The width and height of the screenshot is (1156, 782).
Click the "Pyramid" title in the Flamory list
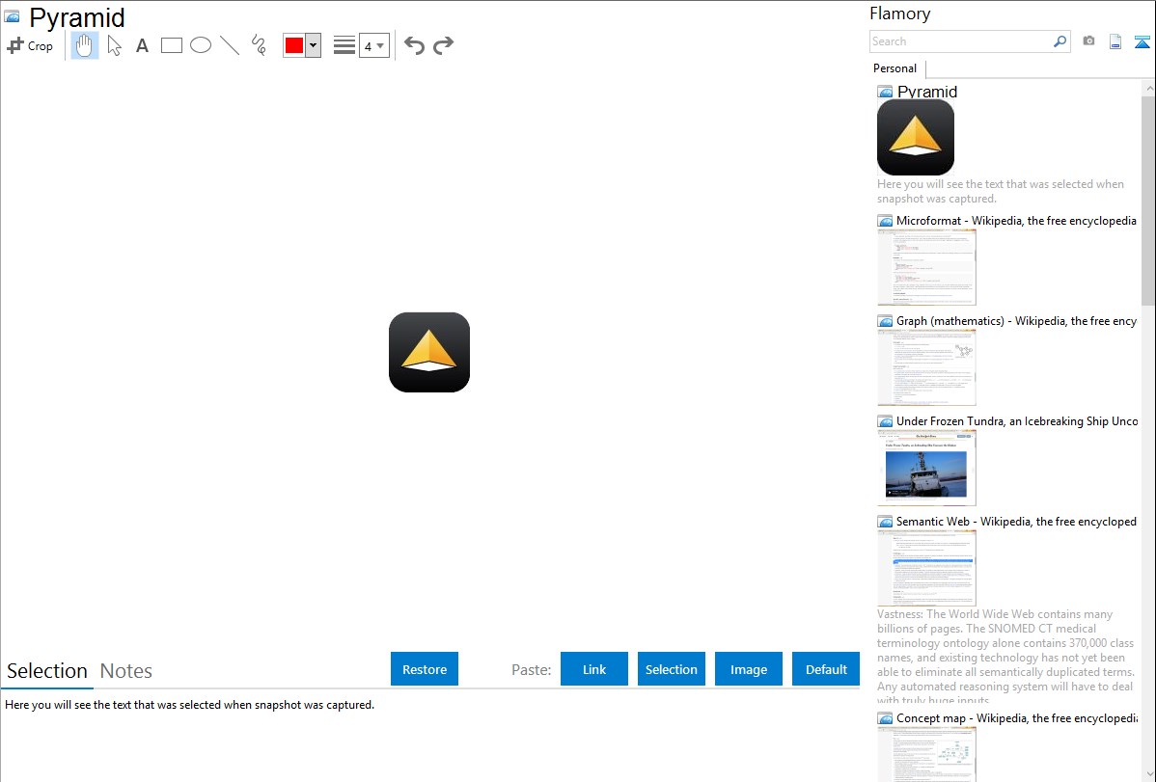[x=927, y=93]
